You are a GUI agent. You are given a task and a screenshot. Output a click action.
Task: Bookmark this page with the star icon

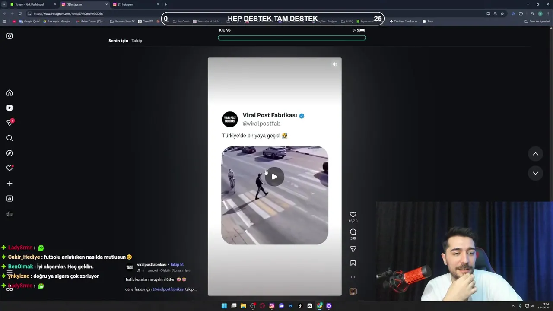(502, 13)
